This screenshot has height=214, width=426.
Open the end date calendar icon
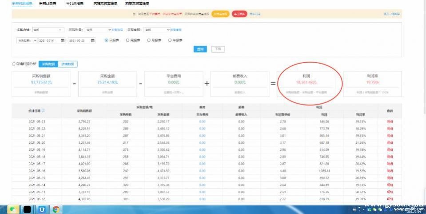click(x=93, y=40)
